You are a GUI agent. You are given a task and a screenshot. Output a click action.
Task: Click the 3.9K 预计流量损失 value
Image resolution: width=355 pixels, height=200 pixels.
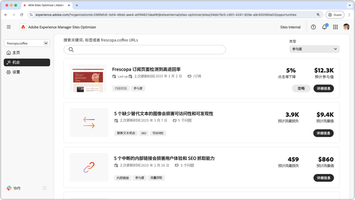(x=293, y=114)
